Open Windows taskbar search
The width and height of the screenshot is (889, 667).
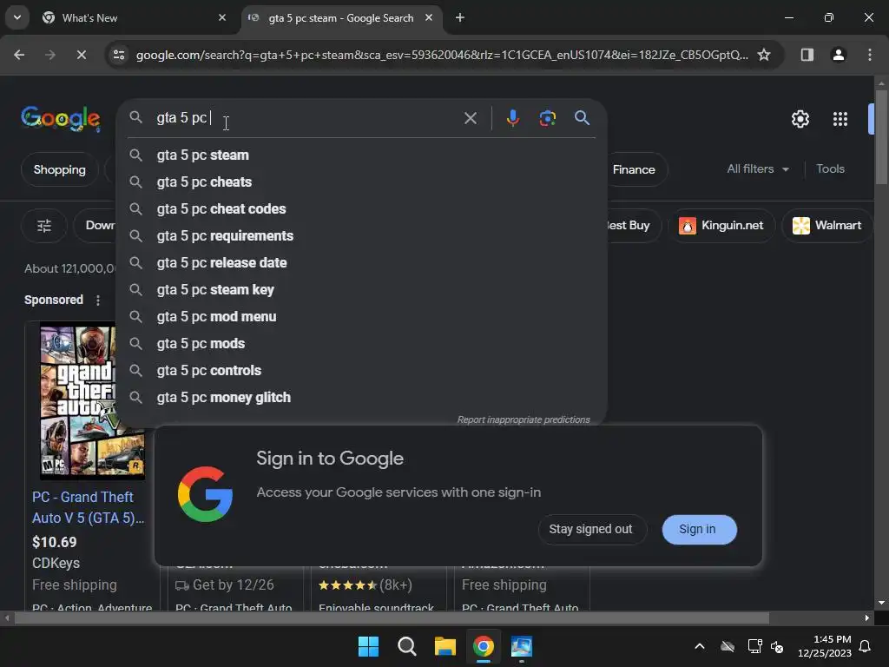tap(406, 646)
